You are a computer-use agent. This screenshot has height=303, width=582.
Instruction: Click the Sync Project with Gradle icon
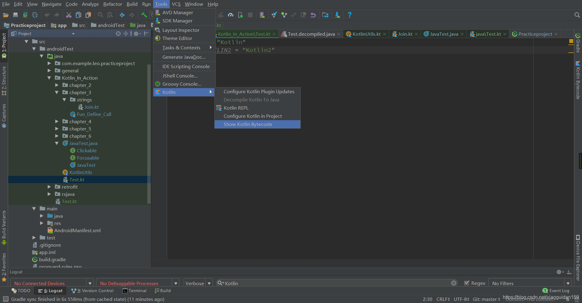25,15
